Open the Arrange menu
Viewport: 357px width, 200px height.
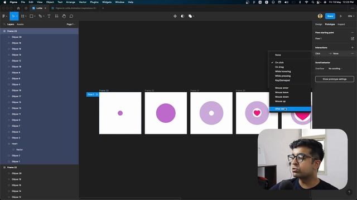71,2
